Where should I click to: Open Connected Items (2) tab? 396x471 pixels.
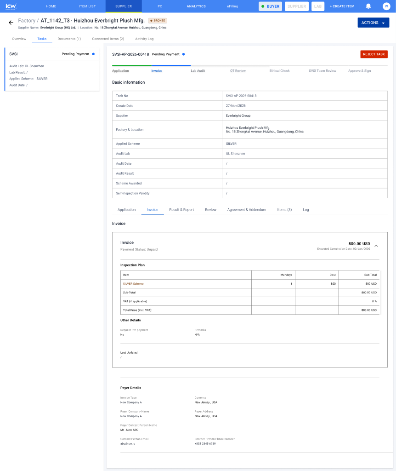click(x=108, y=39)
